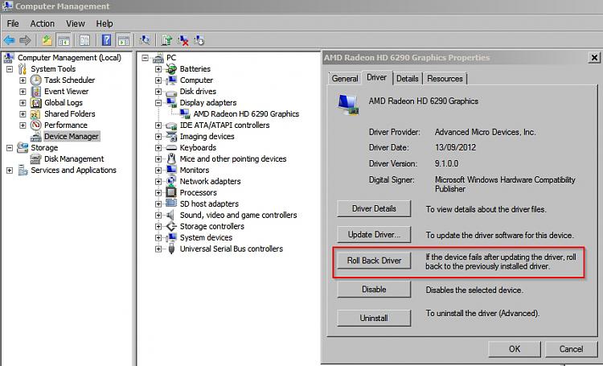
Task: Open Help via blue question mark icon
Action: [106, 40]
